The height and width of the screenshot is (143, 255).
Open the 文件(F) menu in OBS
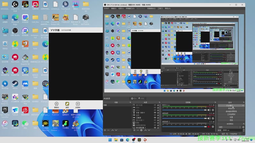106,8
